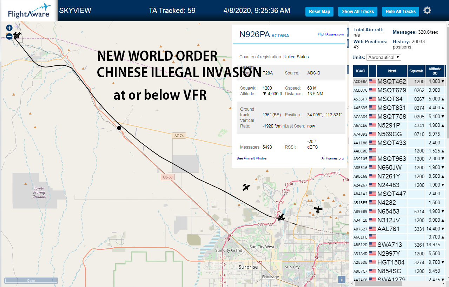Screen dimensions: 449x287
Task: Open the settings gear icon
Action: point(427,11)
